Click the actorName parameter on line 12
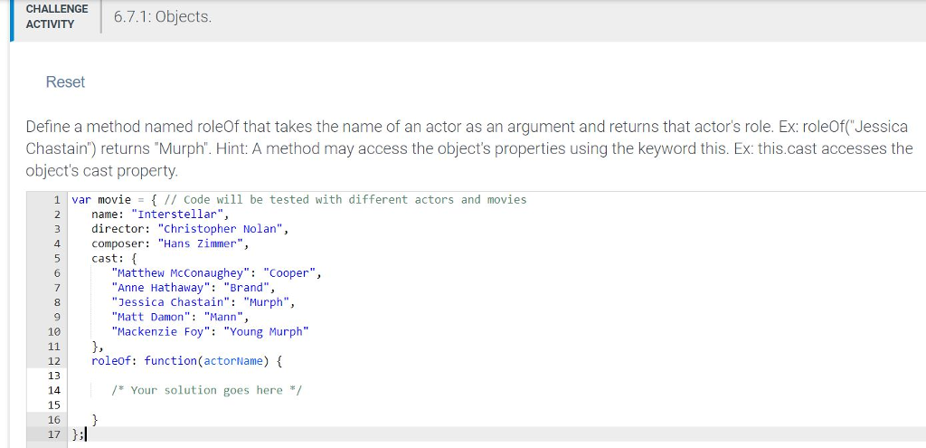This screenshot has width=926, height=448. point(232,360)
